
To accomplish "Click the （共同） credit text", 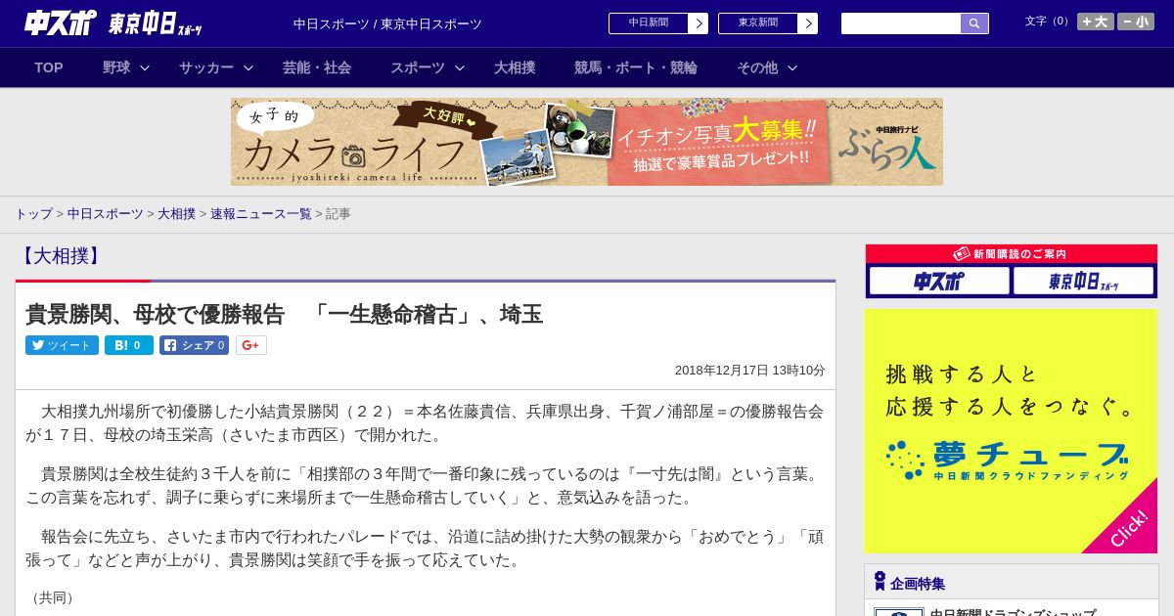I will coord(53,597).
